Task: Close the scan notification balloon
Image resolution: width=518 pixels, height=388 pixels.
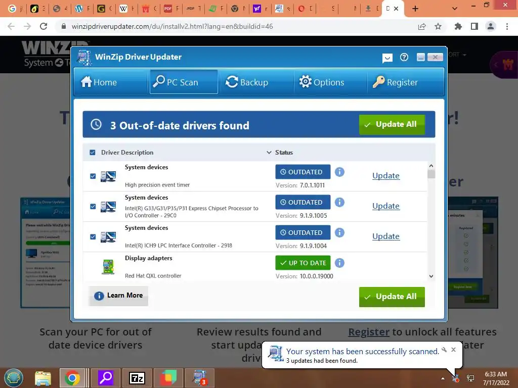Action: click(x=454, y=350)
